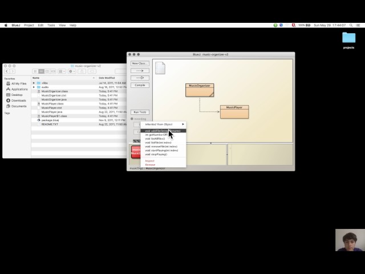Select package.bluej file

click(x=79, y=120)
